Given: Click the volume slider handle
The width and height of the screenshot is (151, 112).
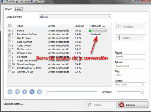Looking at the screenshot, I should click(x=142, y=92).
